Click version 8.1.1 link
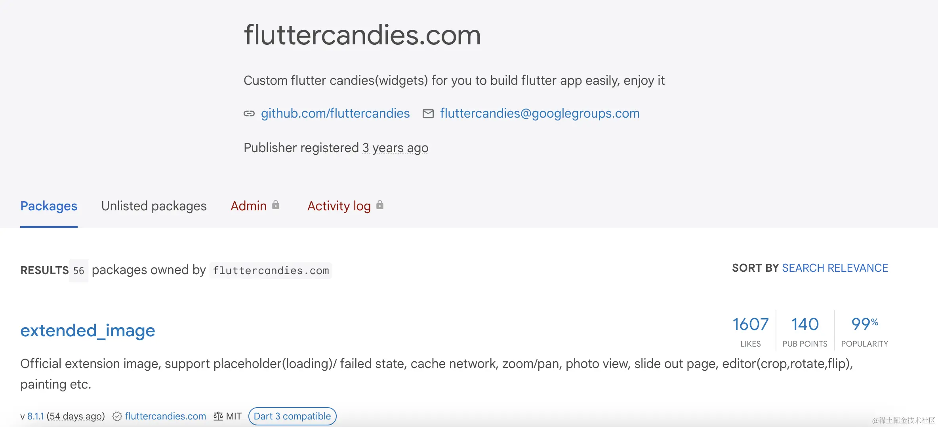The image size is (938, 427). pyautogui.click(x=36, y=416)
